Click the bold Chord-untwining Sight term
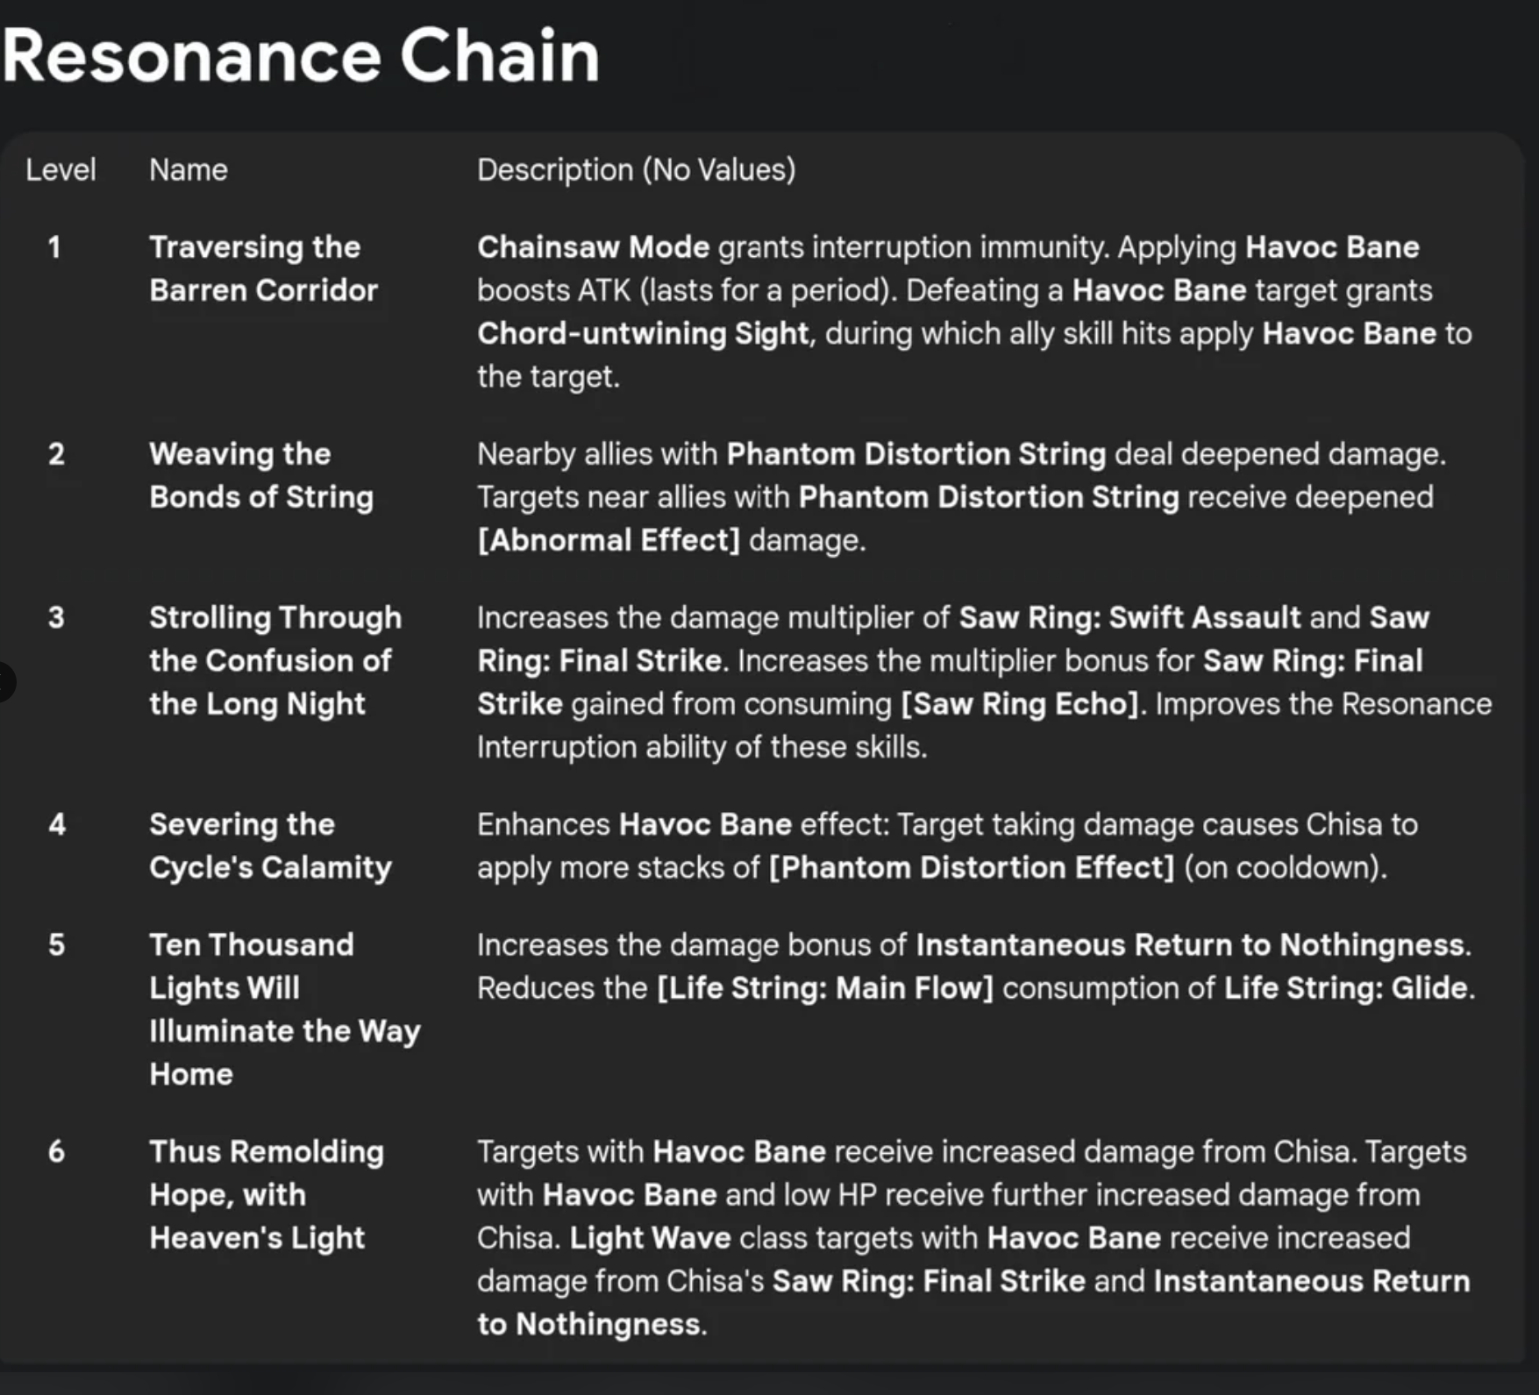This screenshot has height=1395, width=1539. click(x=643, y=333)
